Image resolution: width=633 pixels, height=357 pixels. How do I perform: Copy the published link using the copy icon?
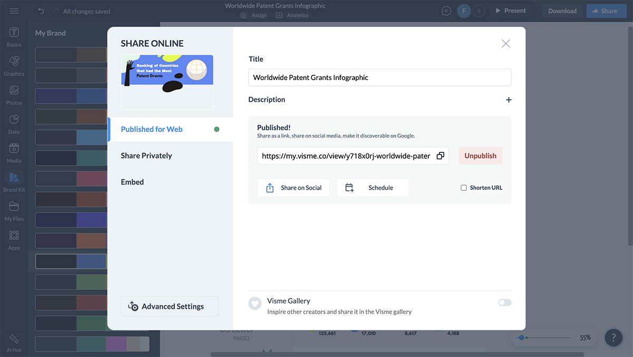click(x=440, y=156)
